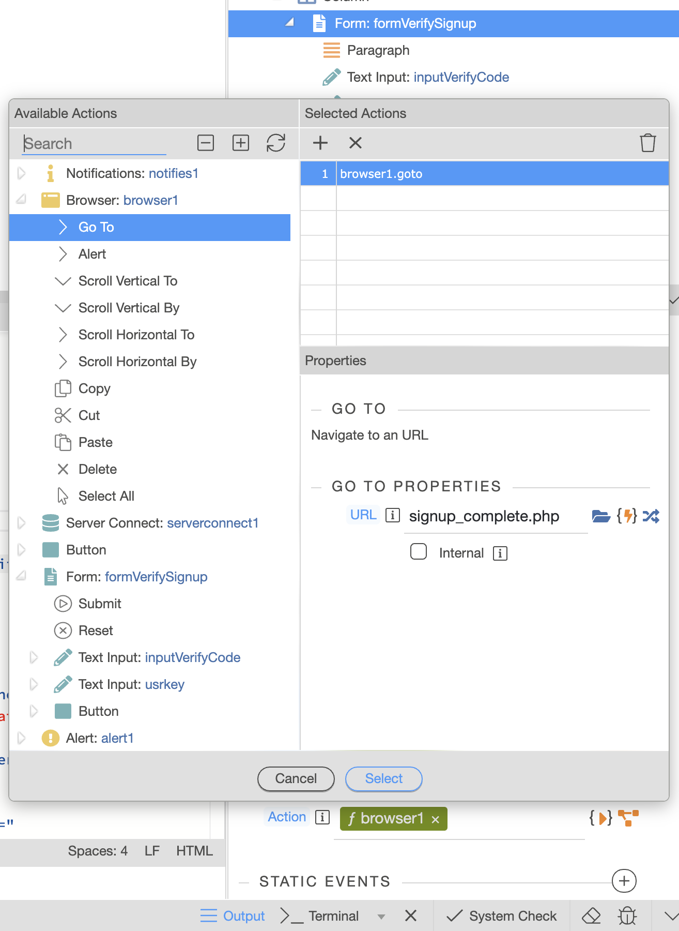Add new selected action with plus icon
Screen dimensions: 679x931
[x=320, y=143]
